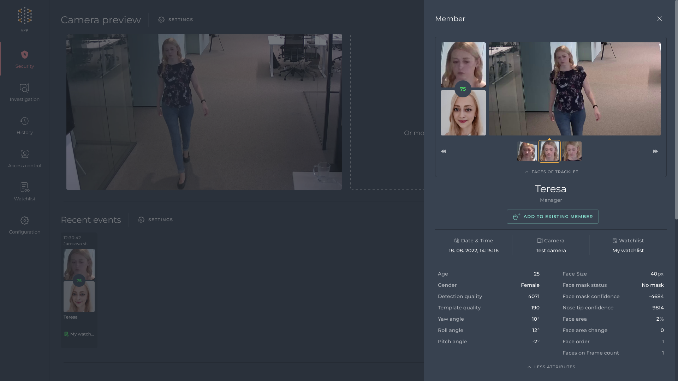Click the Date & Time calendar icon
The width and height of the screenshot is (678, 381).
[457, 241]
